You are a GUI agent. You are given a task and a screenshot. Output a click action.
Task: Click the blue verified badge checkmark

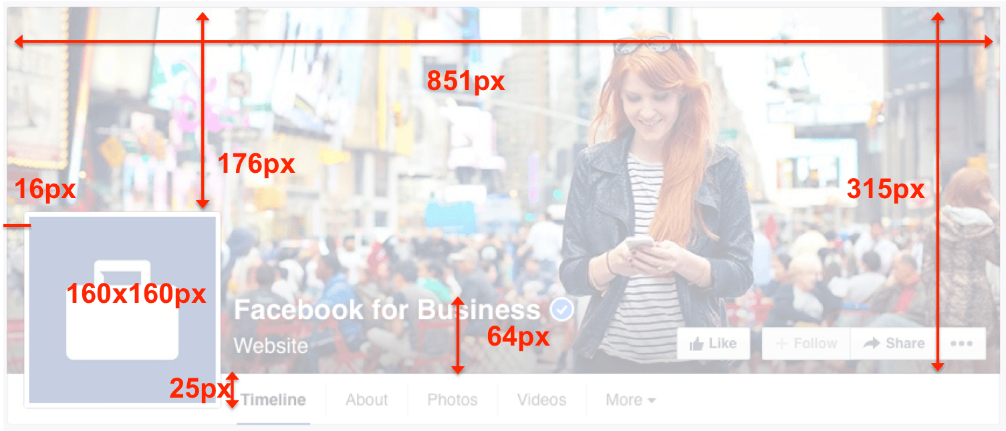pos(563,310)
